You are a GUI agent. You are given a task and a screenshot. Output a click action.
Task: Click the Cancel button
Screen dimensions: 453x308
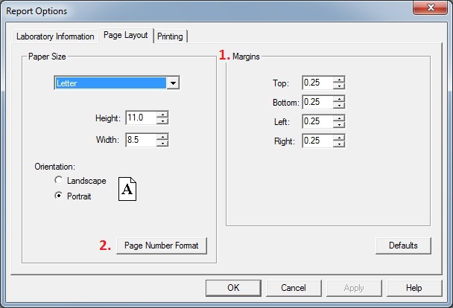coord(294,288)
